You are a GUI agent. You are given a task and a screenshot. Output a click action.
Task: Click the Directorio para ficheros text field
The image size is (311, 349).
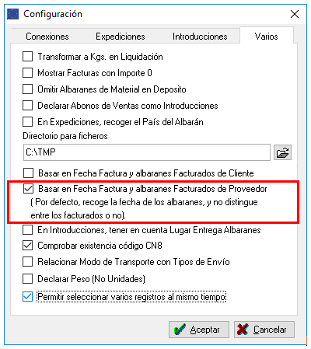pos(147,152)
